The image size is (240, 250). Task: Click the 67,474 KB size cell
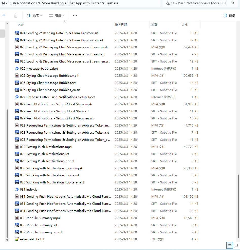click(x=191, y=47)
